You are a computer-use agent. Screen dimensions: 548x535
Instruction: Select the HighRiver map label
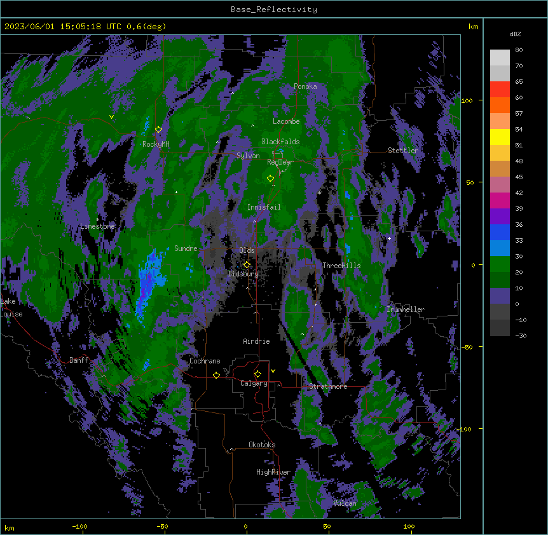click(273, 472)
